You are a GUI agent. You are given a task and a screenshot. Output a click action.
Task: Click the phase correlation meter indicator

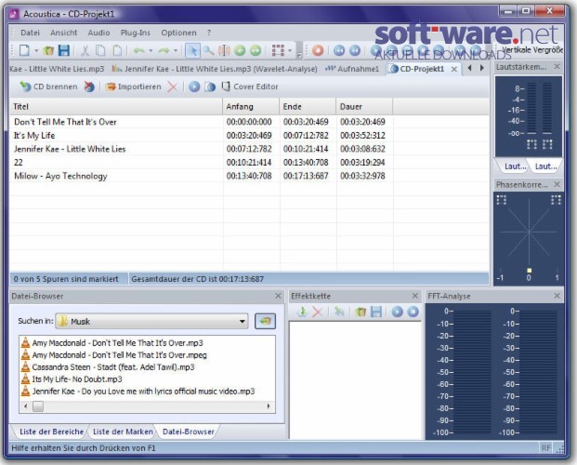coord(530,270)
